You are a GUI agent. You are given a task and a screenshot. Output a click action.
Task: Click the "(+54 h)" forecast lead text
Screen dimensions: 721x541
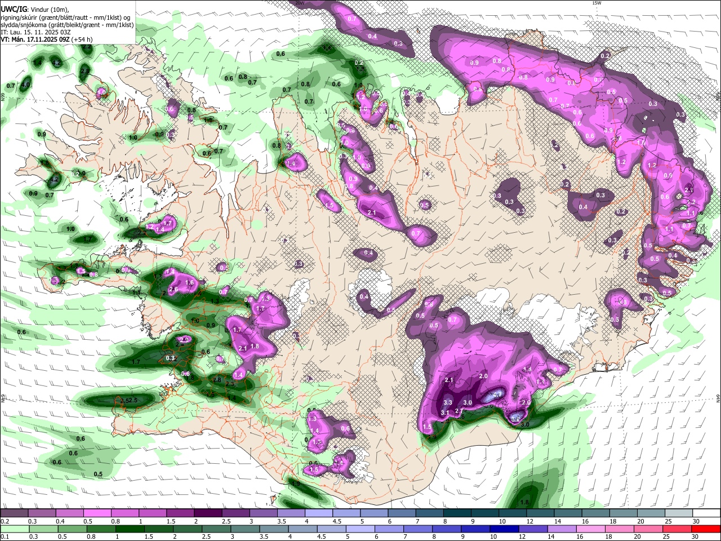click(82, 39)
